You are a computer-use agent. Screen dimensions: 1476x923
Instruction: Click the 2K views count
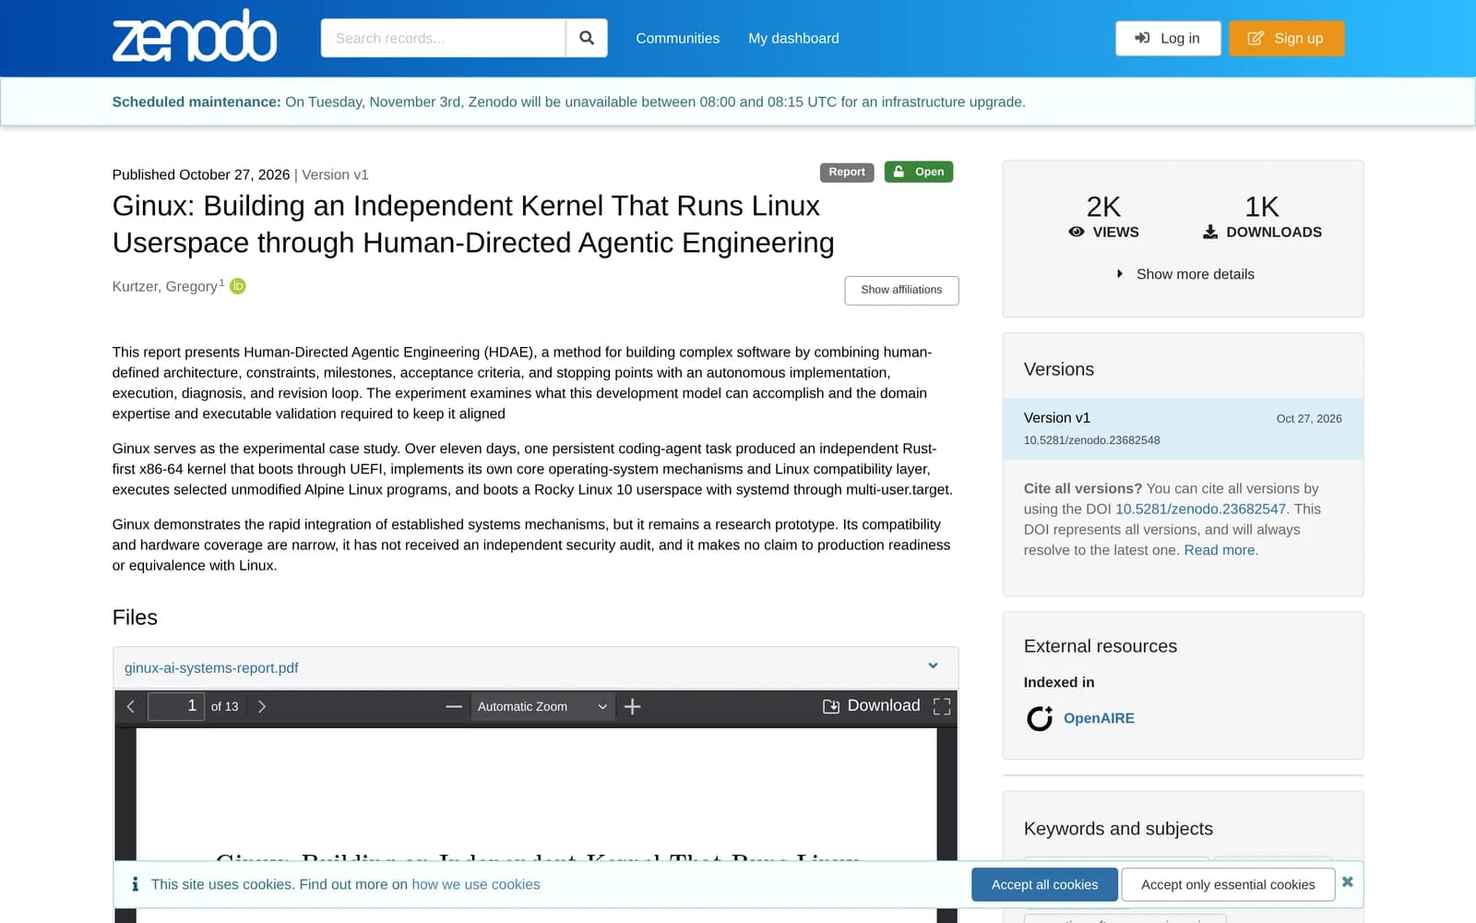click(1103, 207)
